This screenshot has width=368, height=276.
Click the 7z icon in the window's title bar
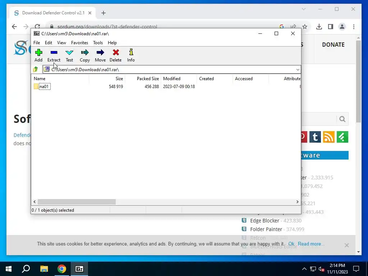37,33
